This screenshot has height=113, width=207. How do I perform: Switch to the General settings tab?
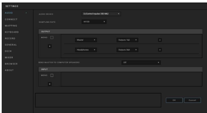[x=11, y=45]
